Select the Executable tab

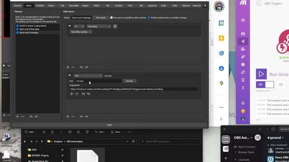tap(74, 6)
